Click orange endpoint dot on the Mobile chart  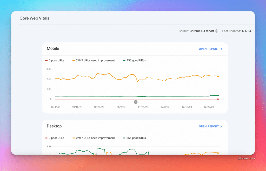[218, 76]
